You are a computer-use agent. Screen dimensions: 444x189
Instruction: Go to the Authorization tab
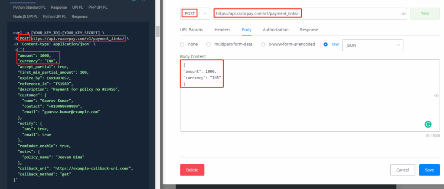tap(275, 29)
